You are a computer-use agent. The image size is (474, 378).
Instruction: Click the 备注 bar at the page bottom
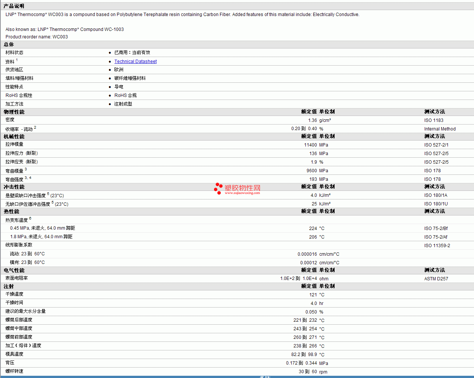coord(264,377)
